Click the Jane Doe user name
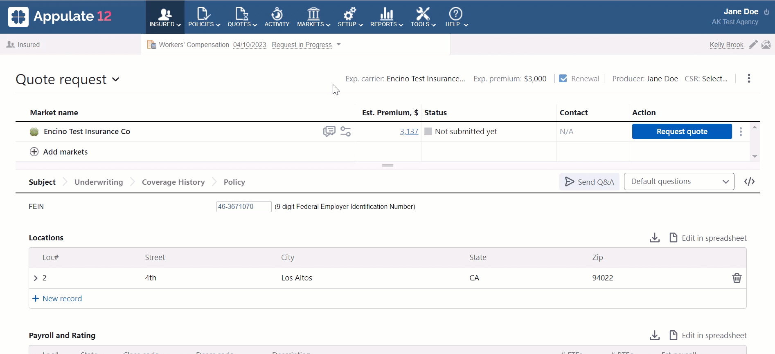The width and height of the screenshot is (775, 354). 741,11
